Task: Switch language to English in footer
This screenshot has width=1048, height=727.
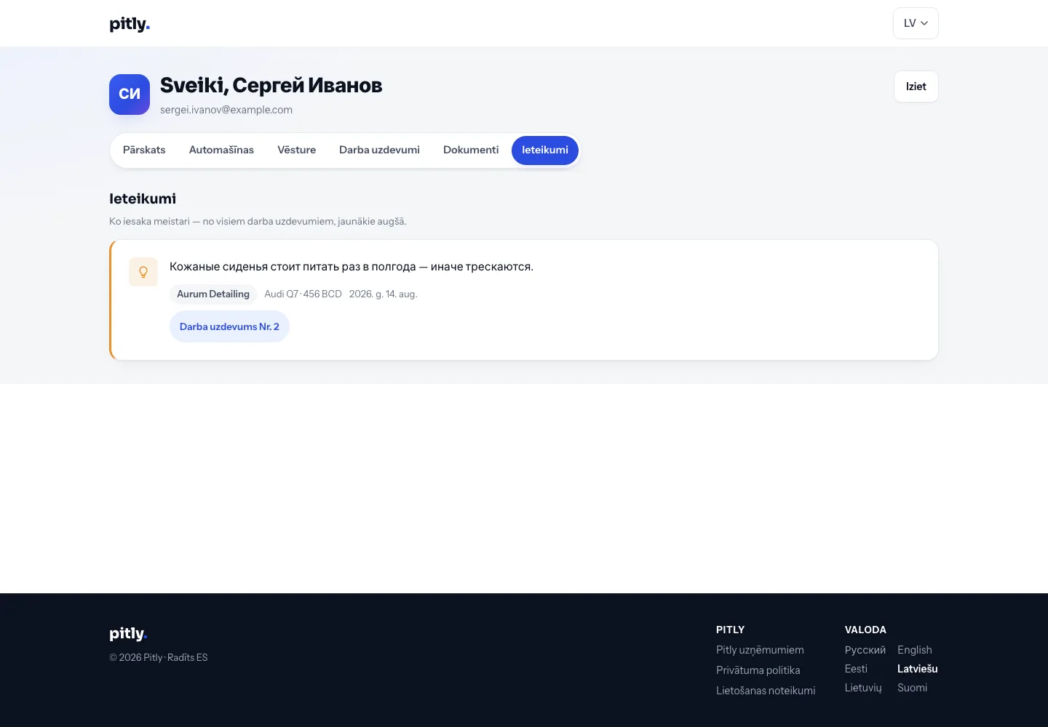Action: coord(915,650)
